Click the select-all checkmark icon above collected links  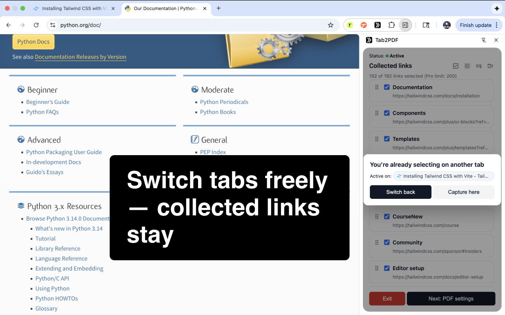(456, 66)
